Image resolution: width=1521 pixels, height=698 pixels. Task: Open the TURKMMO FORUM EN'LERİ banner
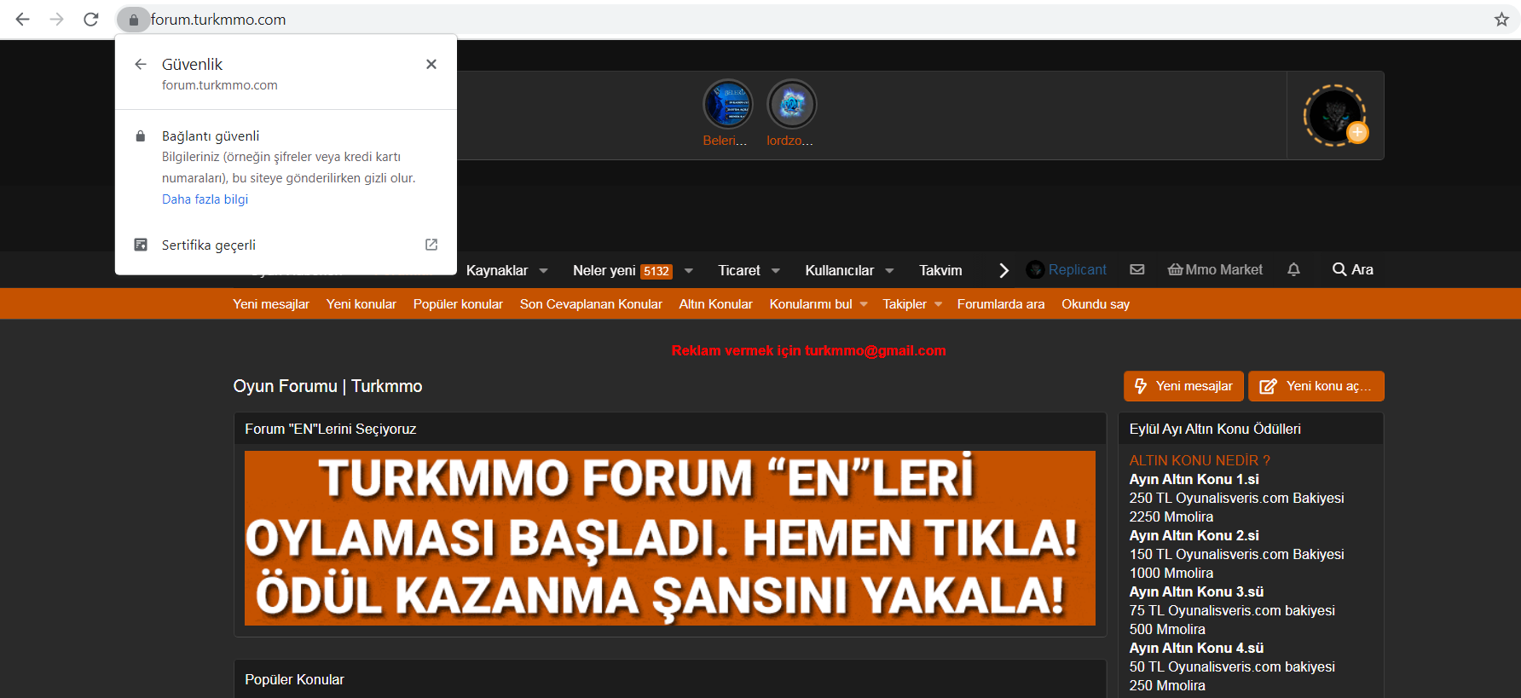(x=670, y=538)
